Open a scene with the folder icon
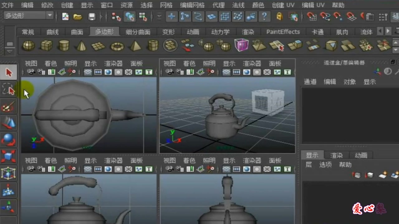399x224 pixels. (78, 16)
